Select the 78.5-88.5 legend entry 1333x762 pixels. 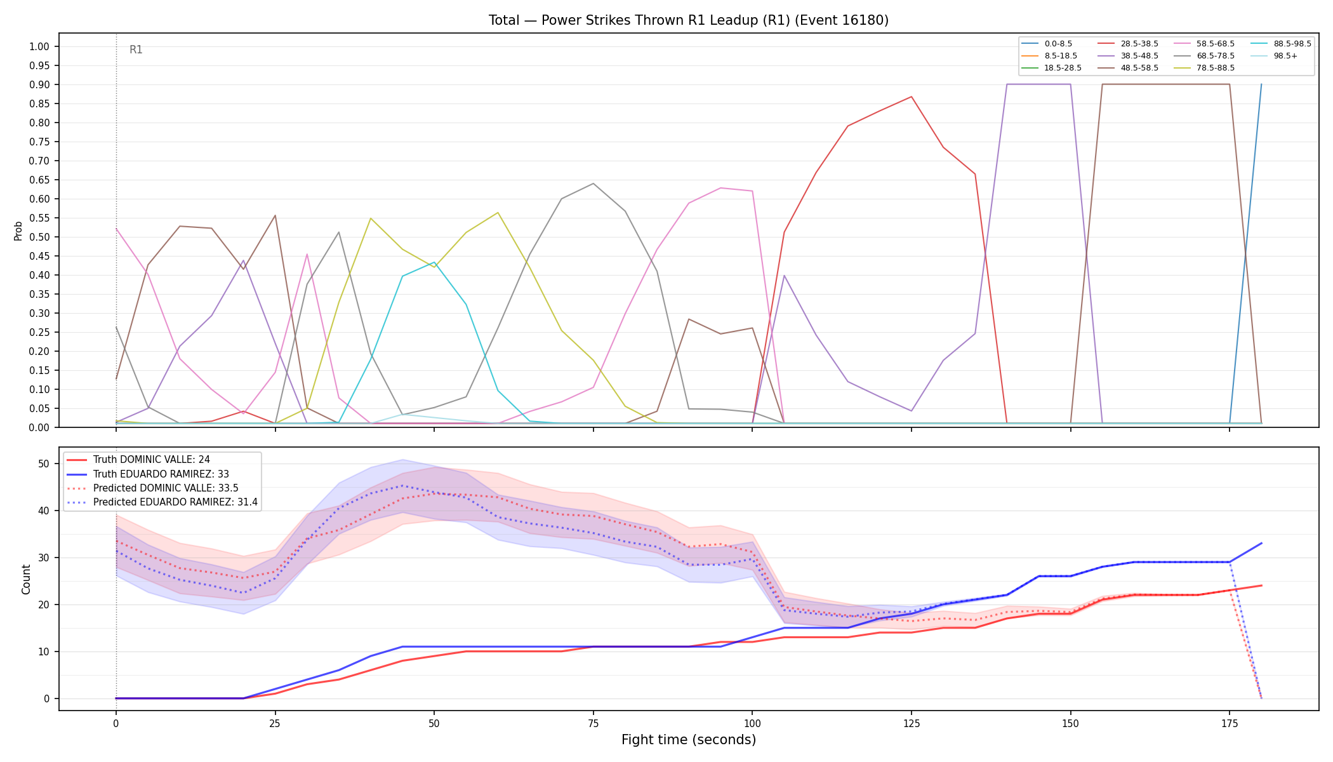(x=1204, y=68)
